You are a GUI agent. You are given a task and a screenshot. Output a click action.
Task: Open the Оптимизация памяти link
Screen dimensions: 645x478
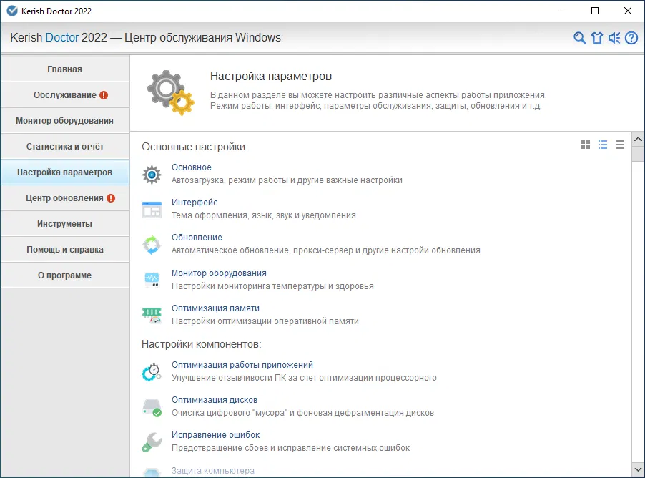pos(215,308)
